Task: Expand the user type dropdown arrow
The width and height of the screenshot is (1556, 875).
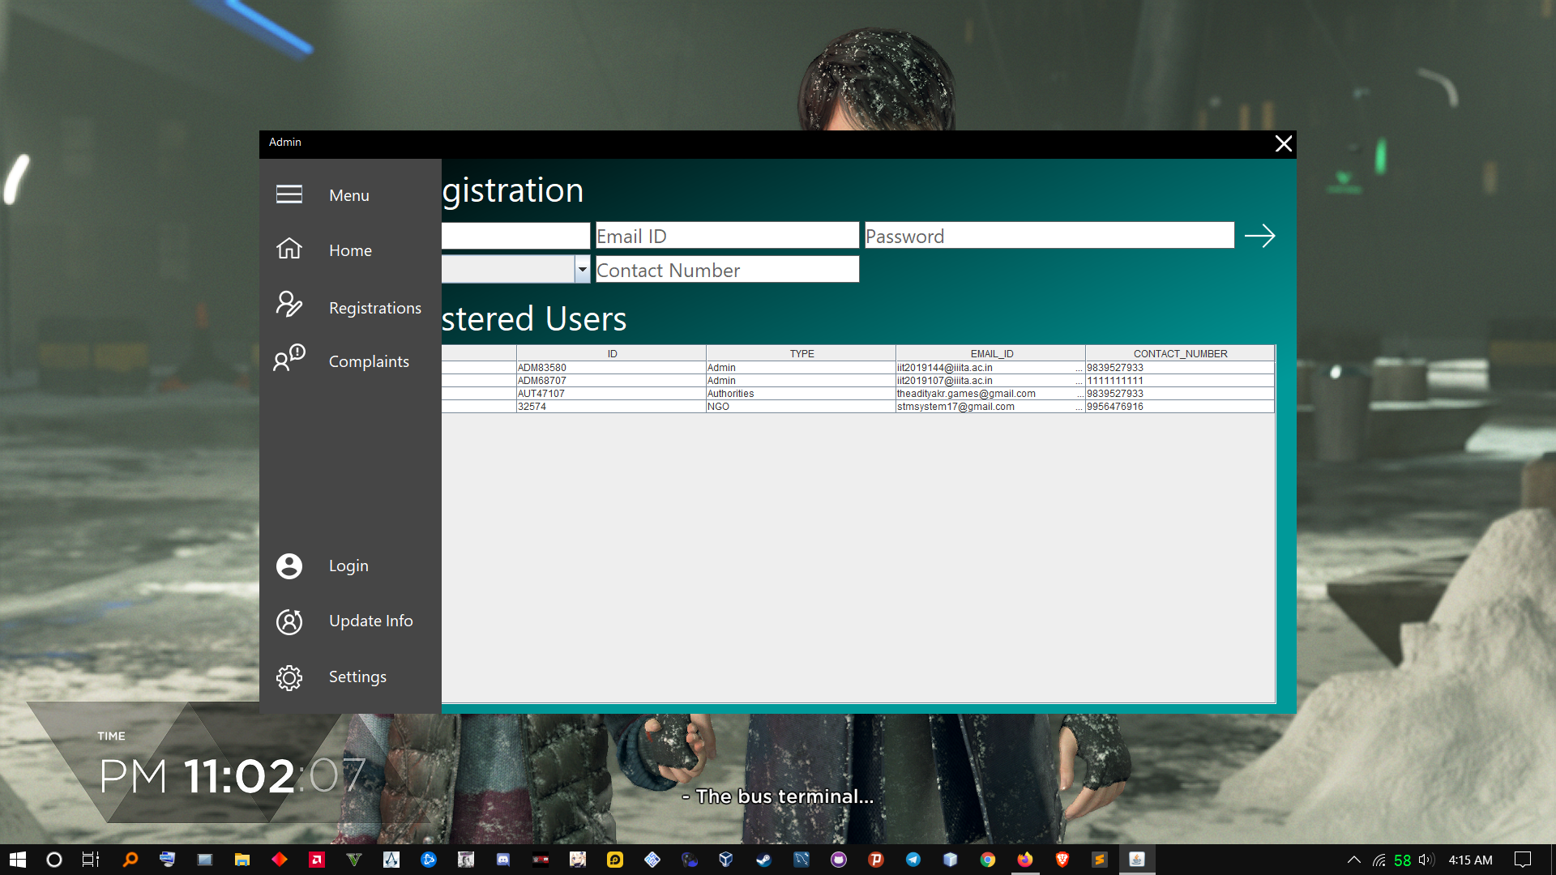Action: [582, 269]
